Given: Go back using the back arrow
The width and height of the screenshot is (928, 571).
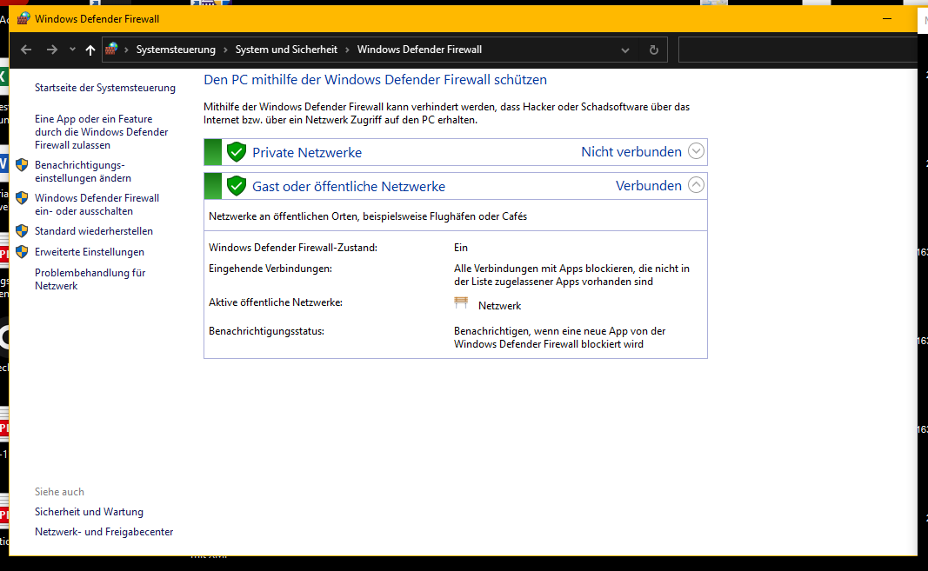Looking at the screenshot, I should (x=26, y=50).
